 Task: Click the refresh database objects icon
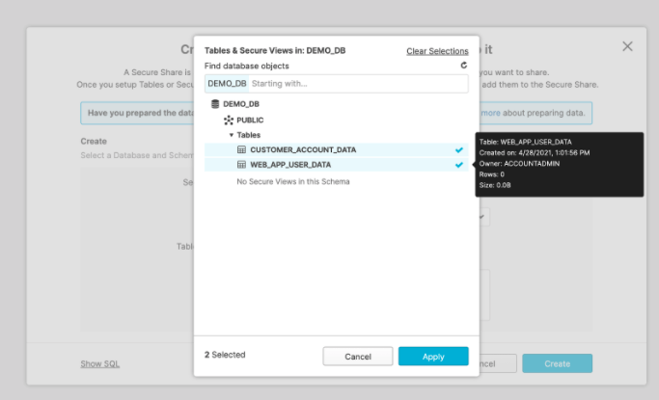(463, 65)
